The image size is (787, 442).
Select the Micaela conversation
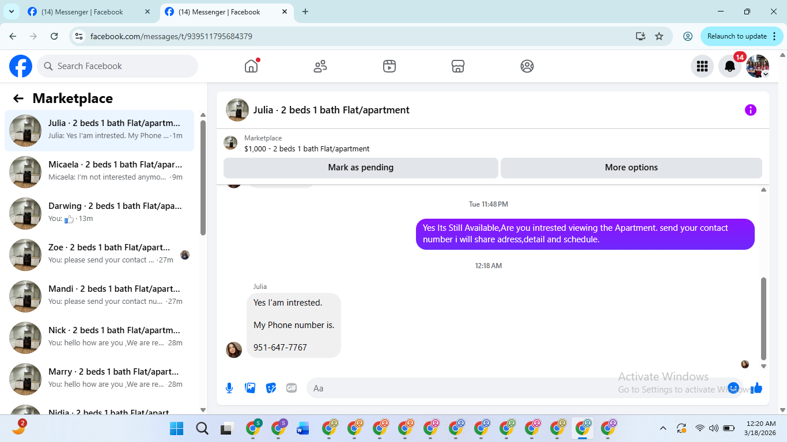(x=99, y=172)
